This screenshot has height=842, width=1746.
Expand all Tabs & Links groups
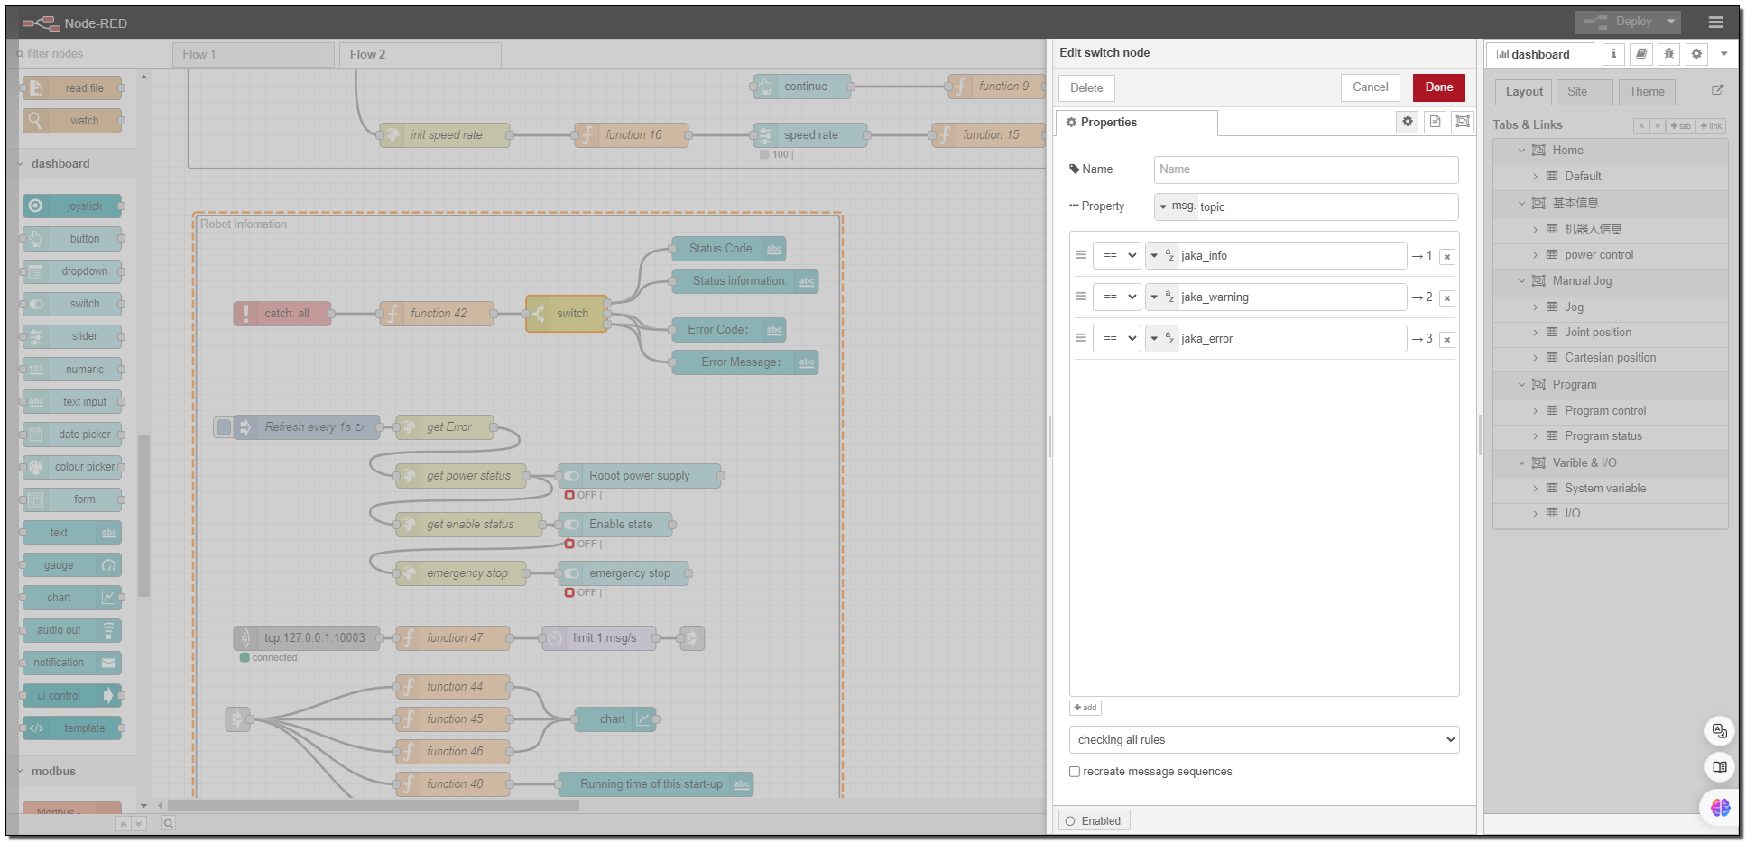[x=1658, y=126]
